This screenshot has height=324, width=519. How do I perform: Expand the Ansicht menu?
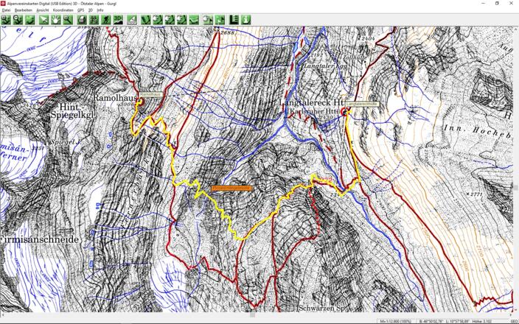click(x=43, y=10)
